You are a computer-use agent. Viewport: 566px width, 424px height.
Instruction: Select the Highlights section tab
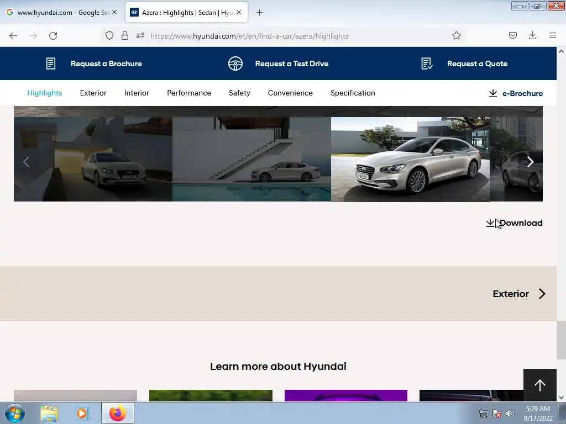45,93
